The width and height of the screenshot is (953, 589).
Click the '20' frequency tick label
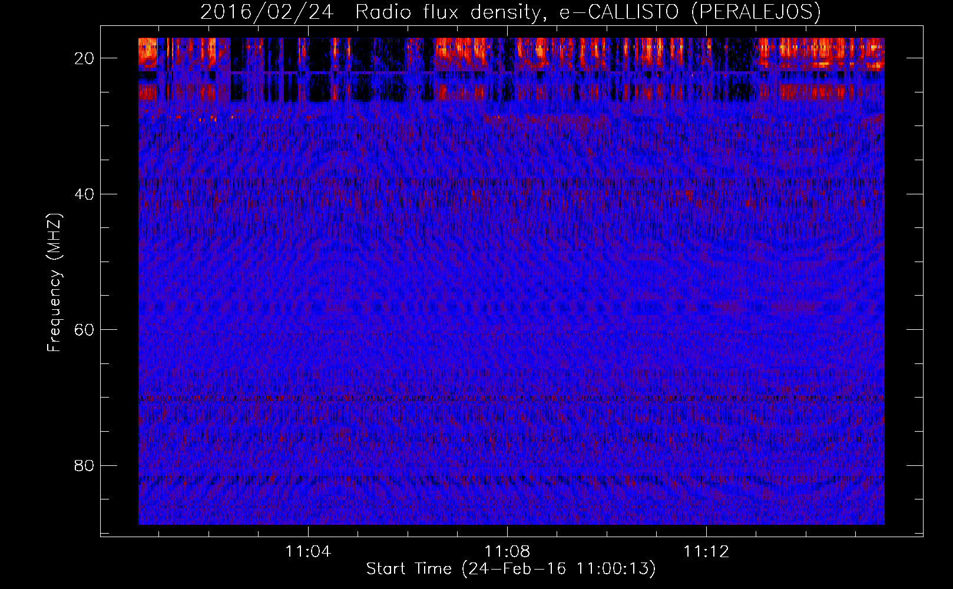click(85, 58)
